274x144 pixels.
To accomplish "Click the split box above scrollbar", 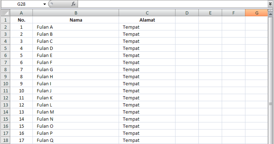I will tap(270, 10).
